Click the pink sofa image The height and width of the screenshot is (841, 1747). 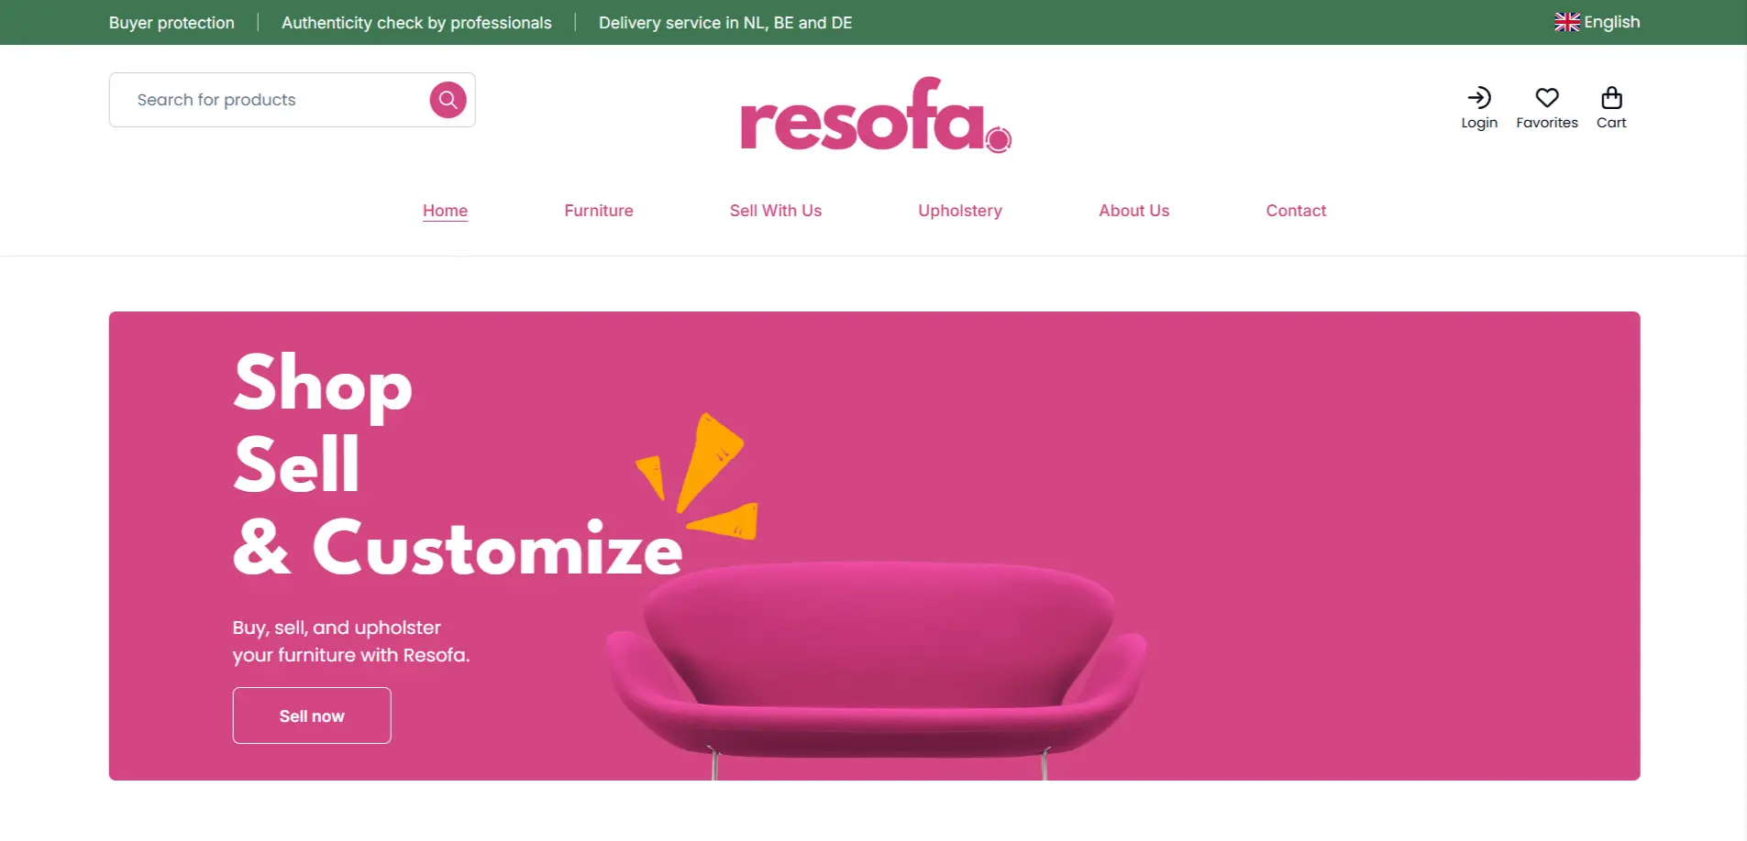(877, 669)
